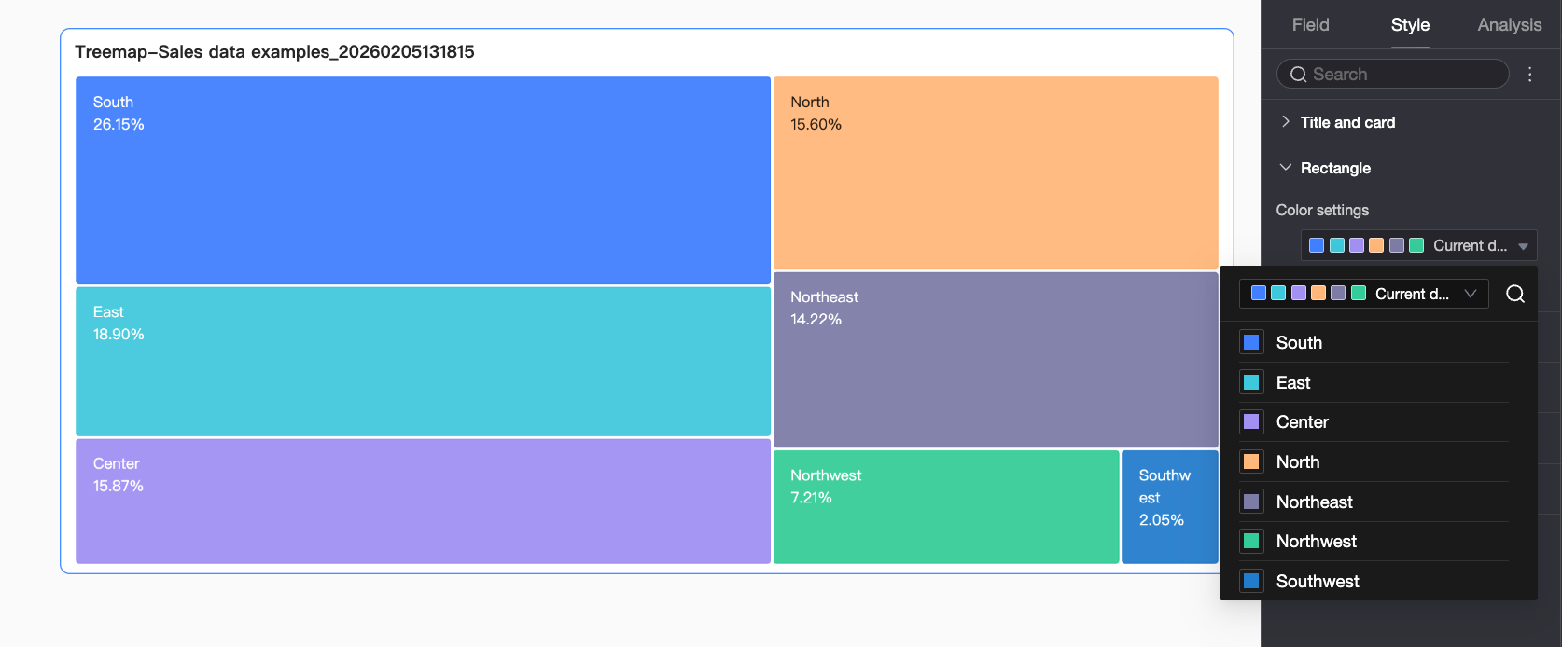Viewport: 1562px width, 647px height.
Task: Click into the Search input field
Action: click(1392, 74)
